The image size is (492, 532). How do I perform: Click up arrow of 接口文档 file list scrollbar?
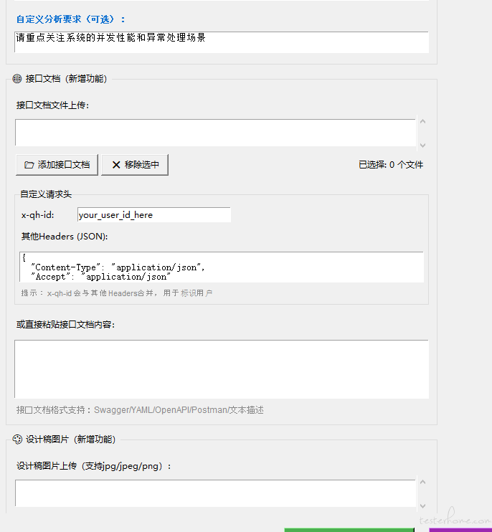pyautogui.click(x=422, y=123)
